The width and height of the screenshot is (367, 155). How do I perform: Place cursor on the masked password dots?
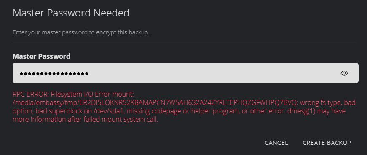[54, 74]
